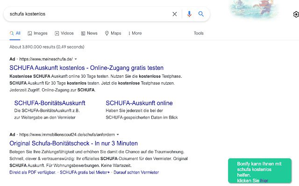Expand dropdown arrow next to immobilienscout24.de ad URL
The width and height of the screenshot is (299, 186).
(118, 134)
